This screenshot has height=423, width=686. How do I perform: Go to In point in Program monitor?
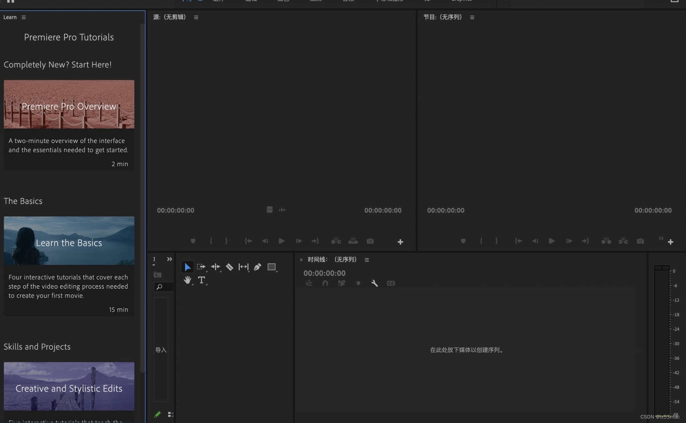point(519,241)
